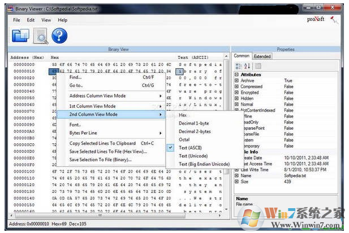Click the Text (ASCII) column header
The image size is (349, 233).
[x=193, y=58]
